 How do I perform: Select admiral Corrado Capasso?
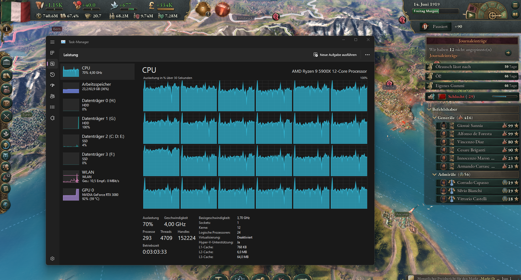(x=478, y=183)
